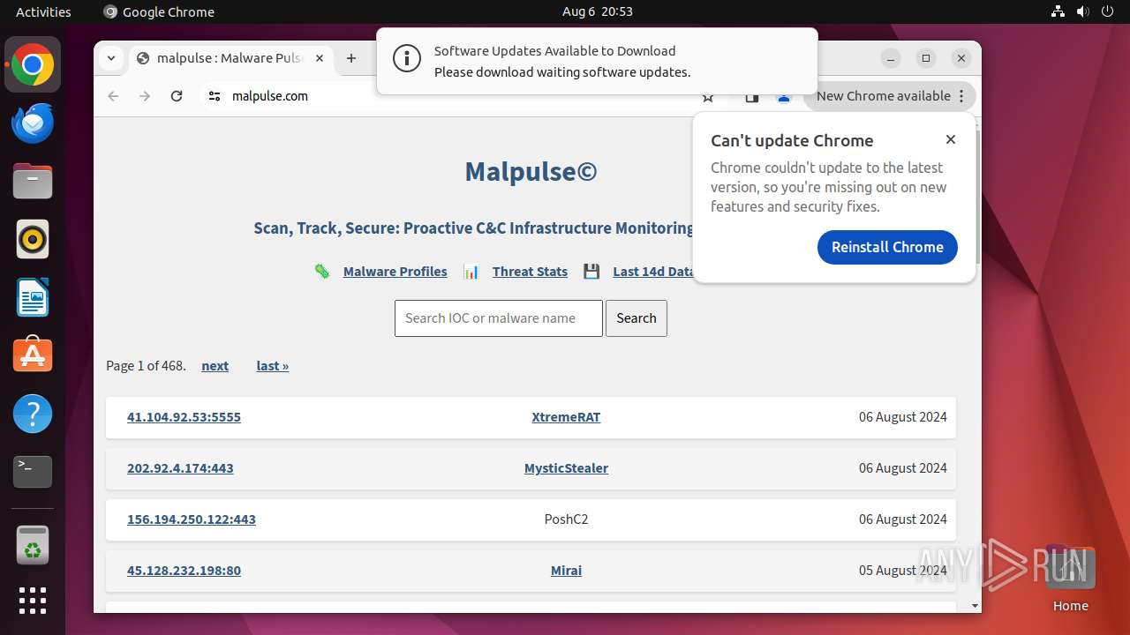Open IOC 156.194.250.122:443
The width and height of the screenshot is (1130, 635).
[x=192, y=519]
